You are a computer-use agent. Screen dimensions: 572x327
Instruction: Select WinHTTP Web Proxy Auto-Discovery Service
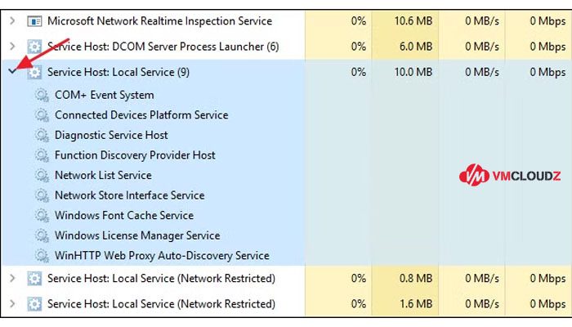(x=162, y=255)
